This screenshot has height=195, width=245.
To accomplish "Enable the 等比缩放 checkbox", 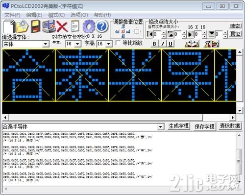I will pyautogui.click(x=118, y=43).
